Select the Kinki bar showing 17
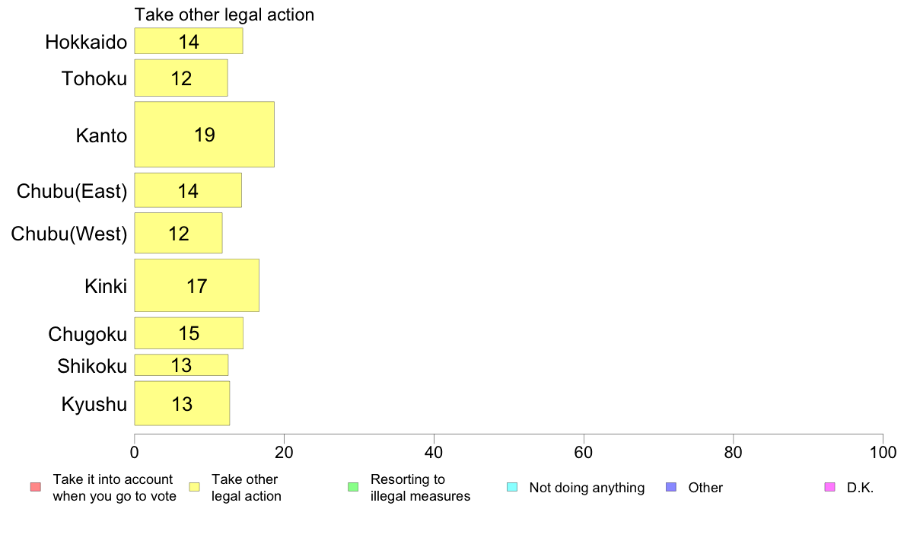Image resolution: width=904 pixels, height=560 pixels. [x=196, y=285]
